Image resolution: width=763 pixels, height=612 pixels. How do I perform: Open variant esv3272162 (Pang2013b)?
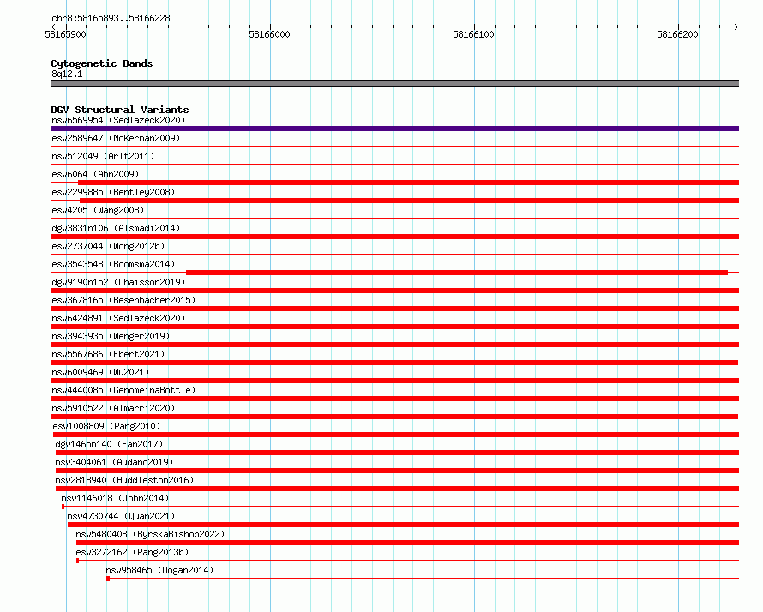(132, 552)
